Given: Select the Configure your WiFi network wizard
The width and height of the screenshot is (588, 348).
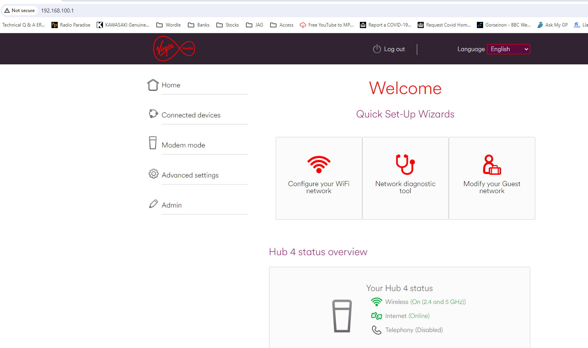Looking at the screenshot, I should pos(319,178).
